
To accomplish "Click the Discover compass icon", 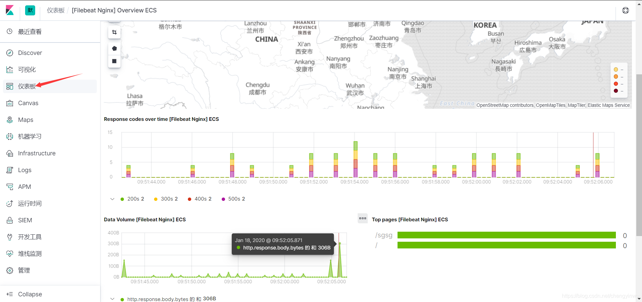I will [x=10, y=53].
